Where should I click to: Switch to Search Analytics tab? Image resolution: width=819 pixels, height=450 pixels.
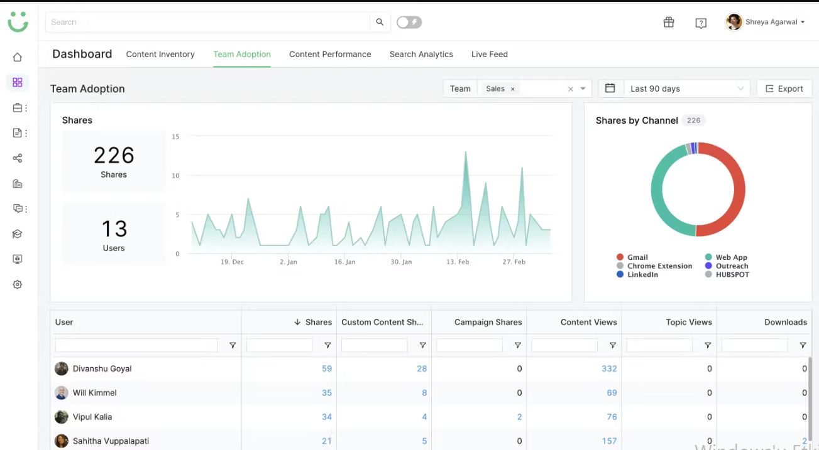421,54
